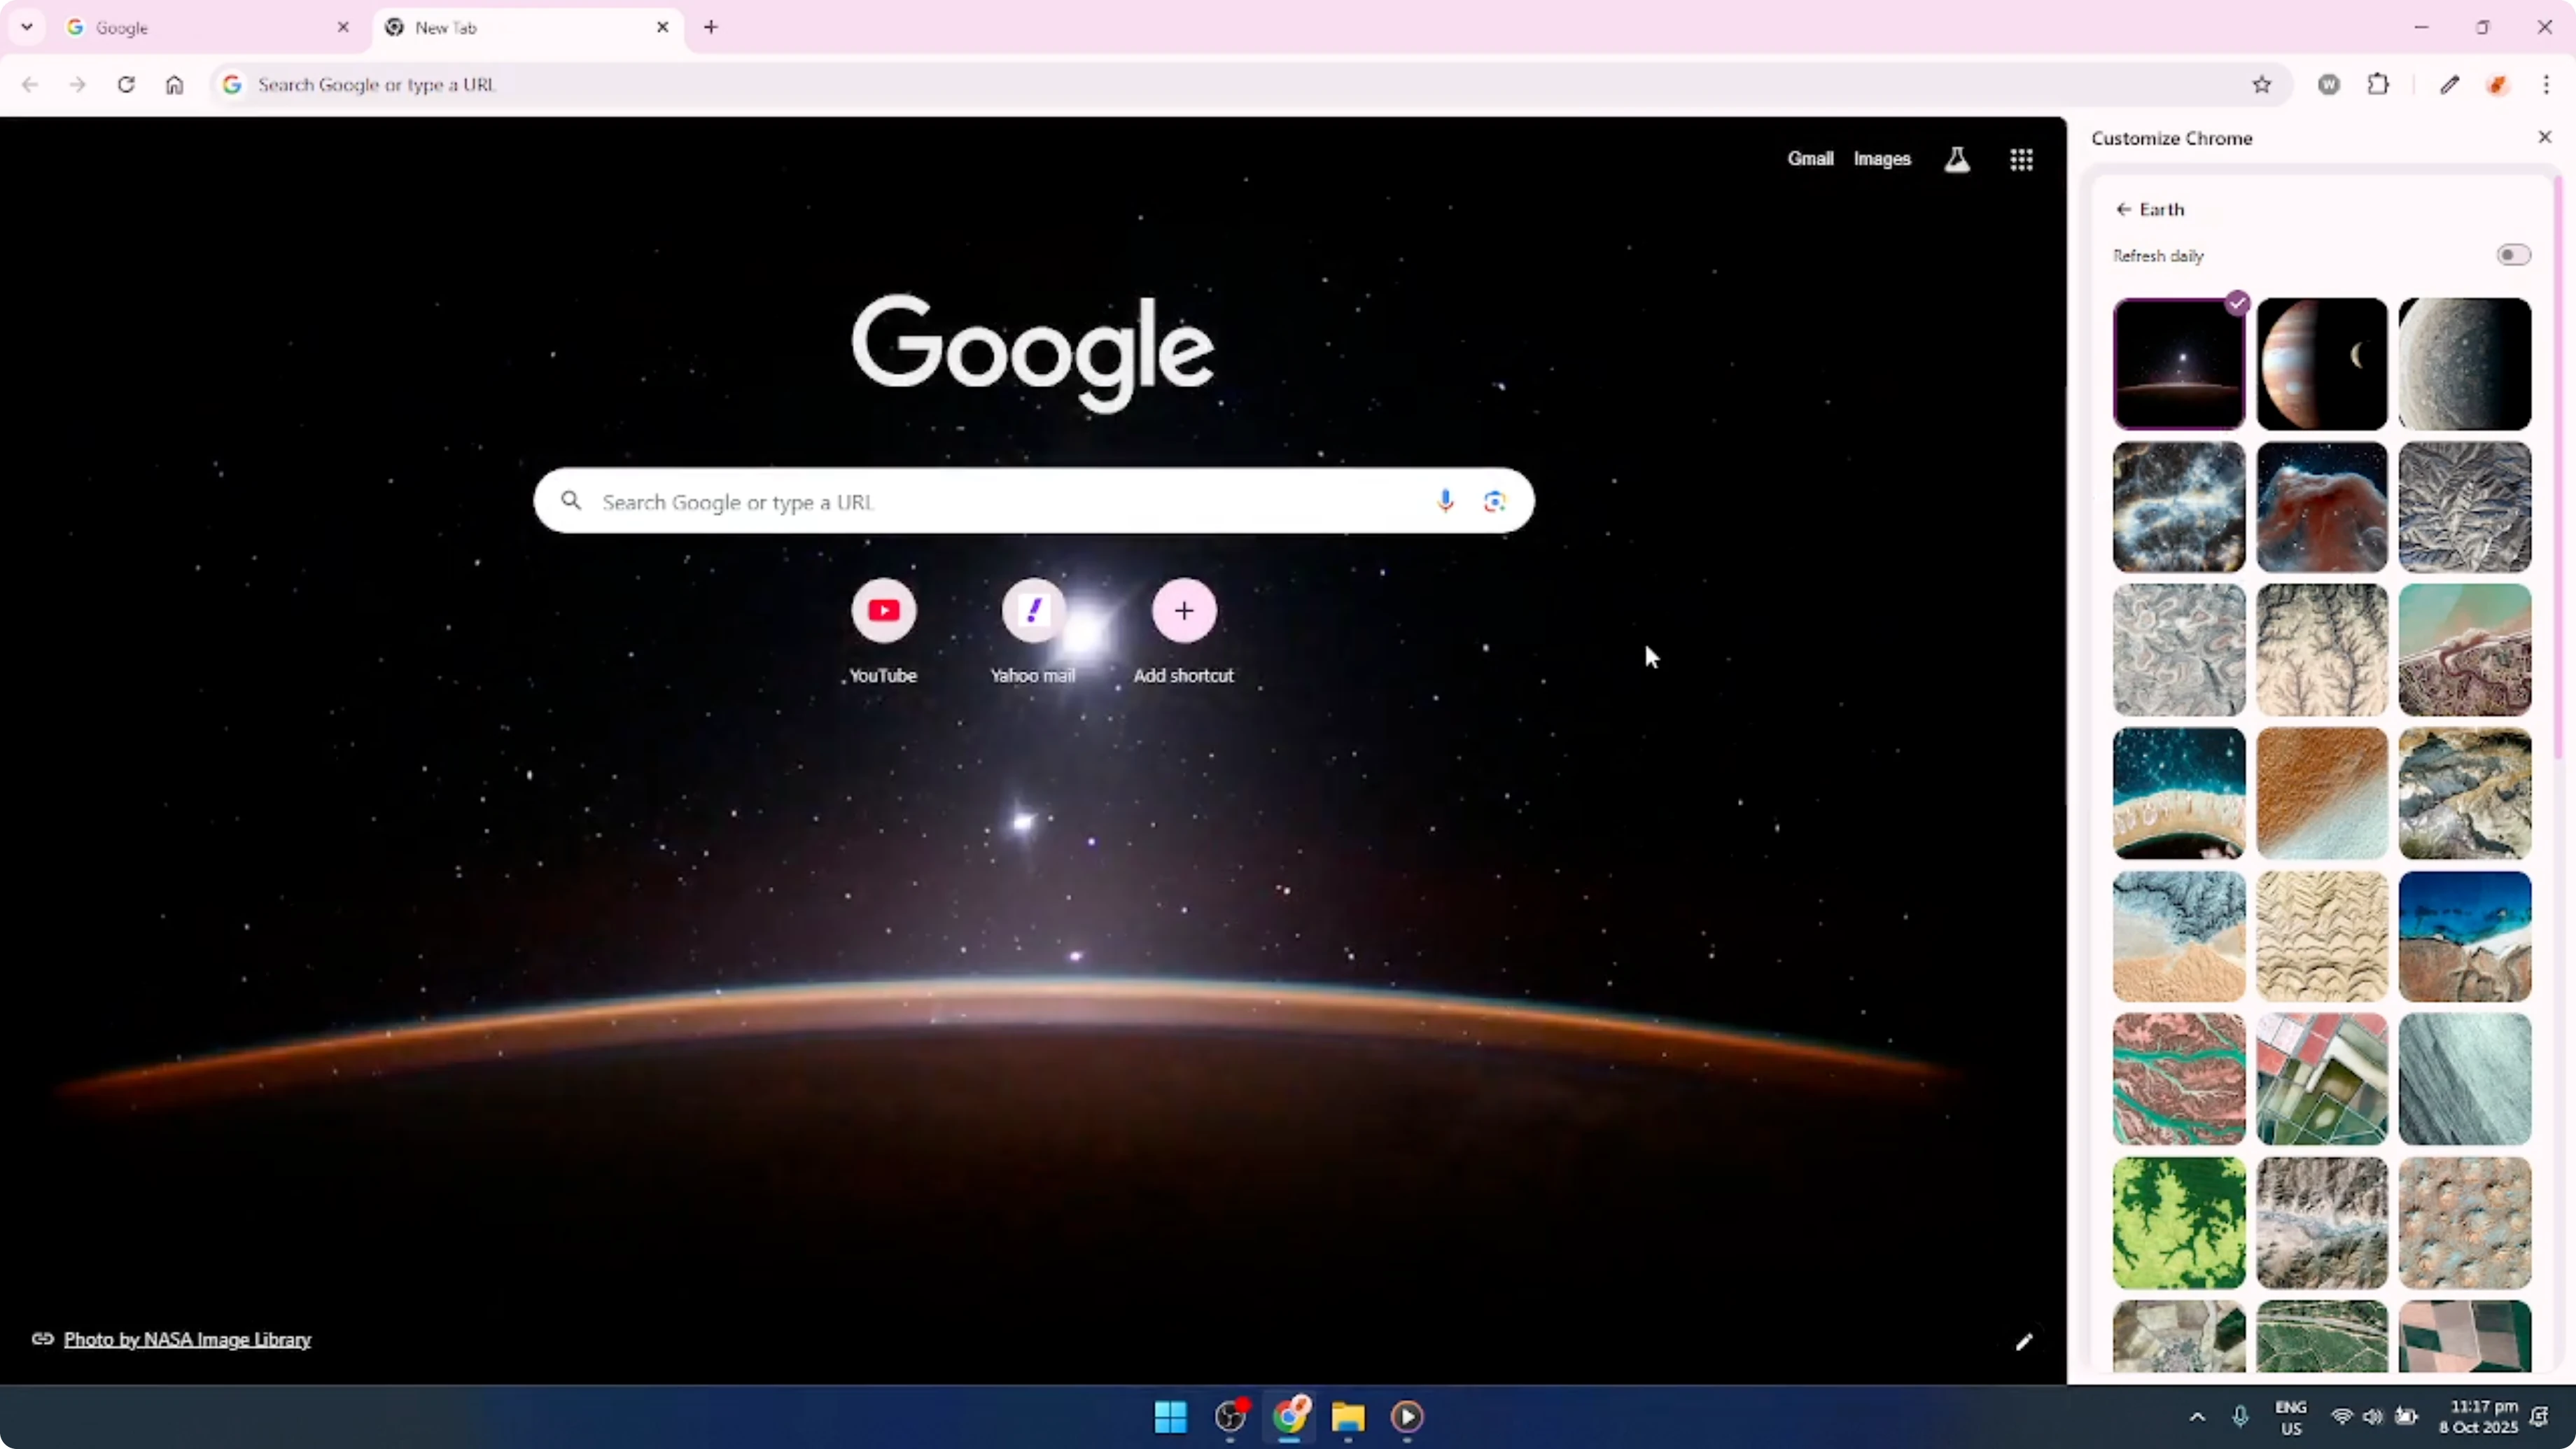
Task: Open the Extensions puzzle icon
Action: point(2379,84)
